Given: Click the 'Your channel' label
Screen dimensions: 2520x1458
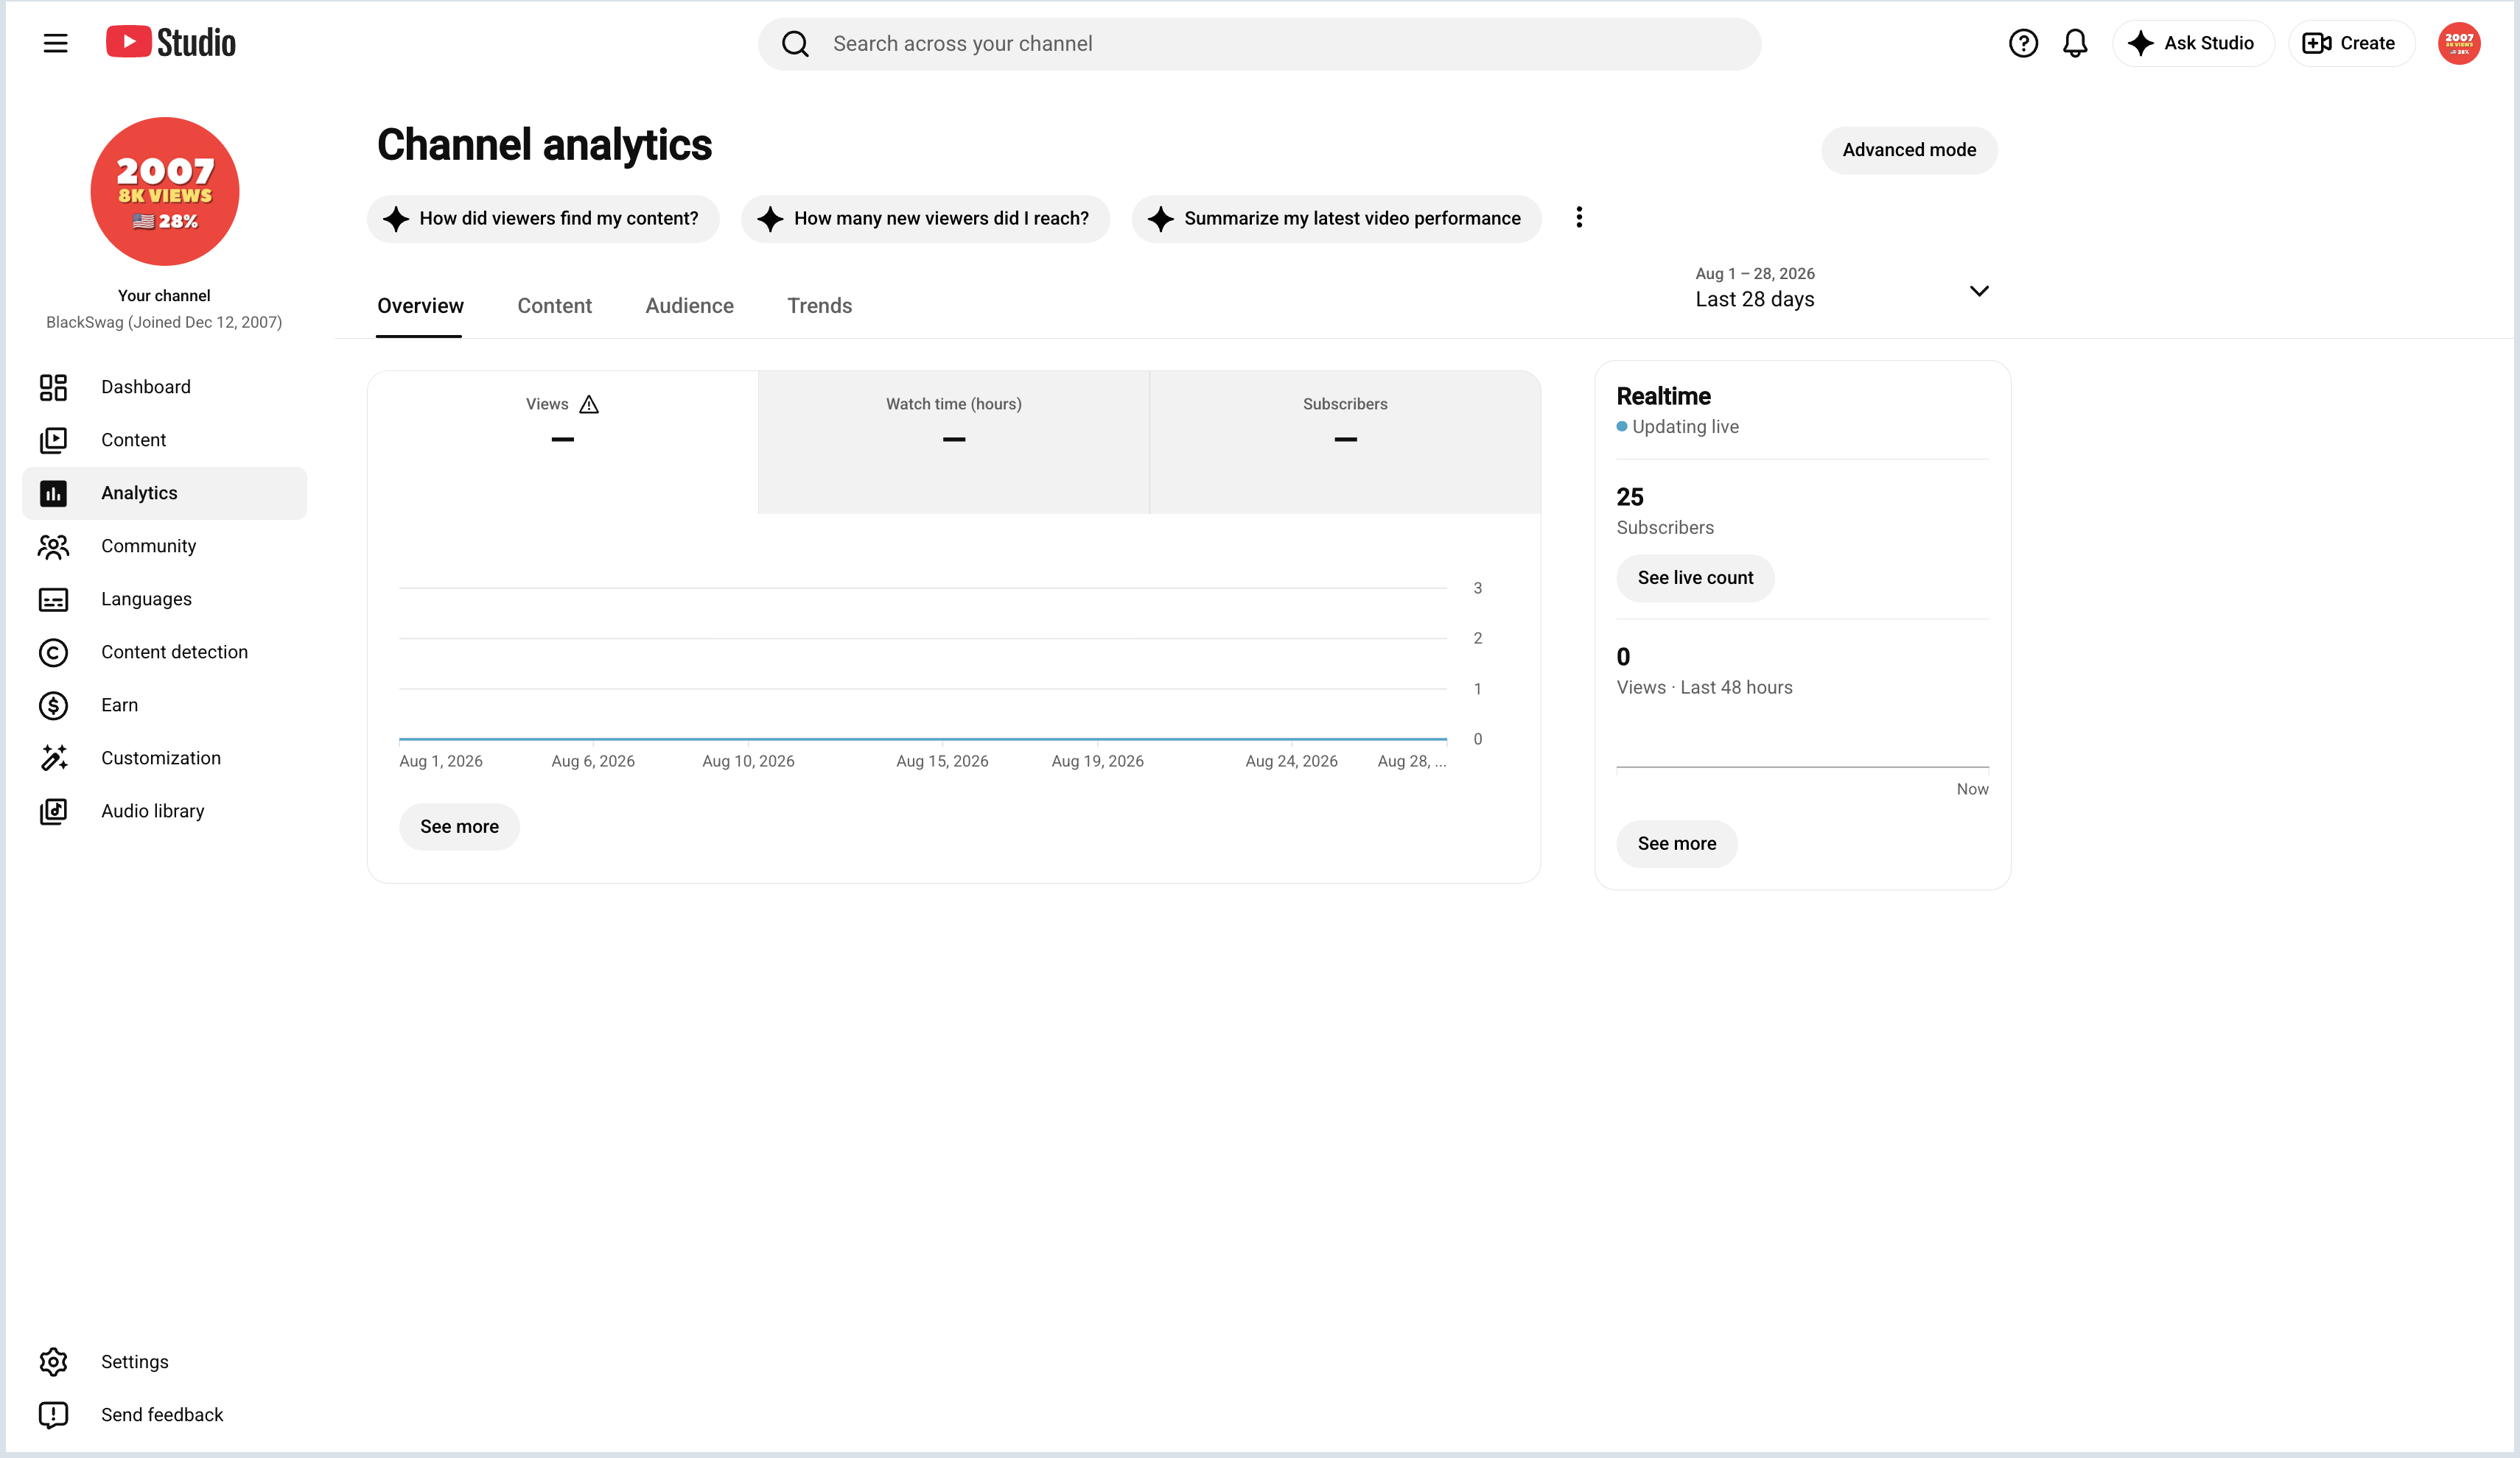Looking at the screenshot, I should coord(164,296).
